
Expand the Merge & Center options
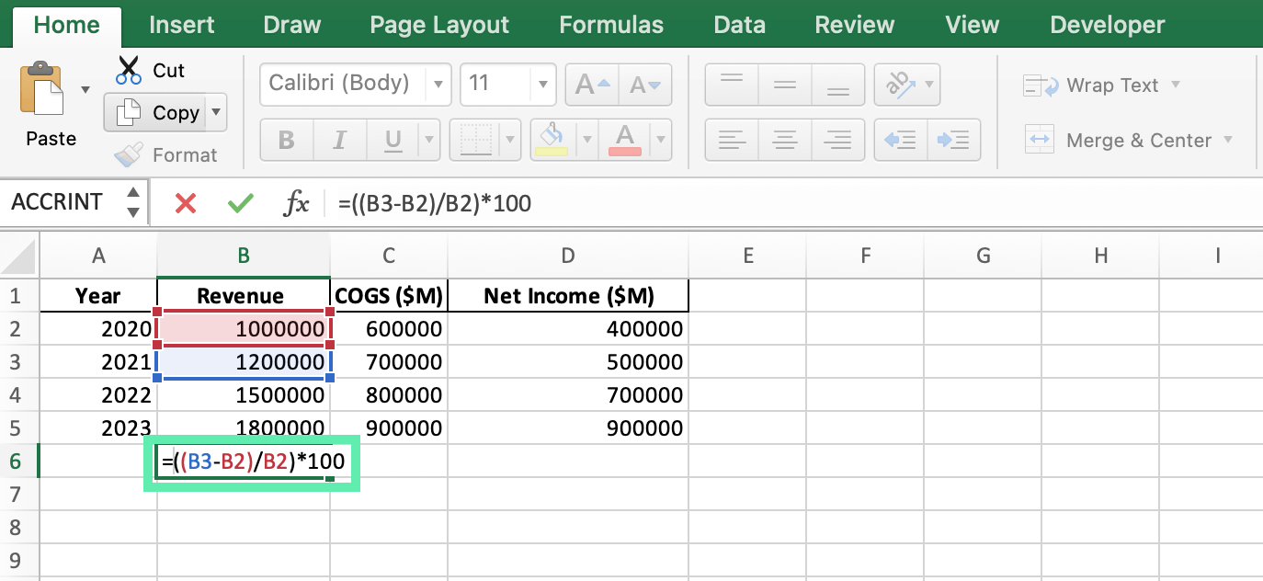[x=1229, y=140]
